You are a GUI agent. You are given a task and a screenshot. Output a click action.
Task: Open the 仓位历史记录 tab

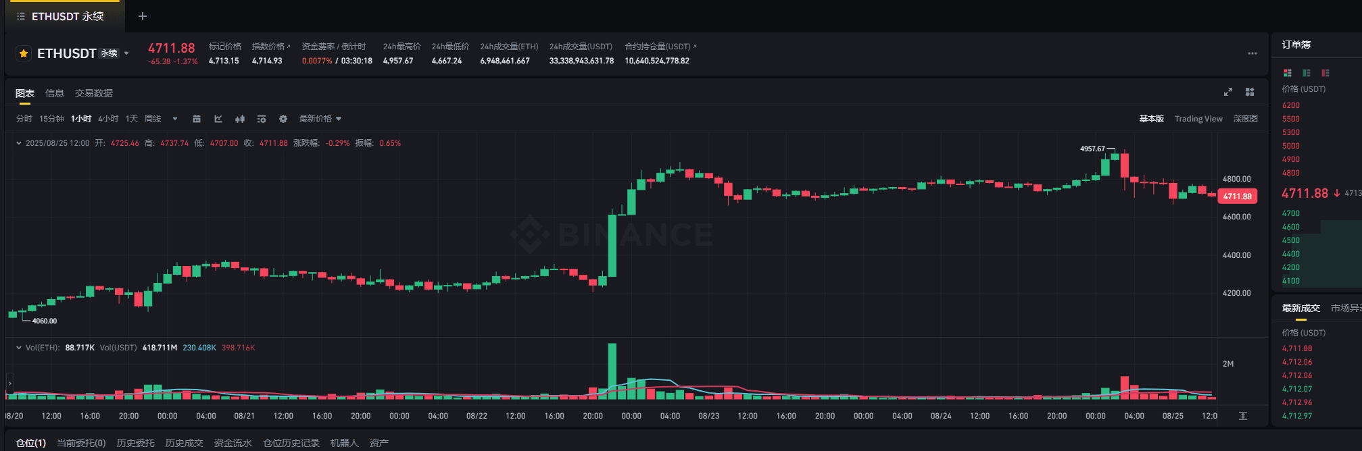point(291,443)
